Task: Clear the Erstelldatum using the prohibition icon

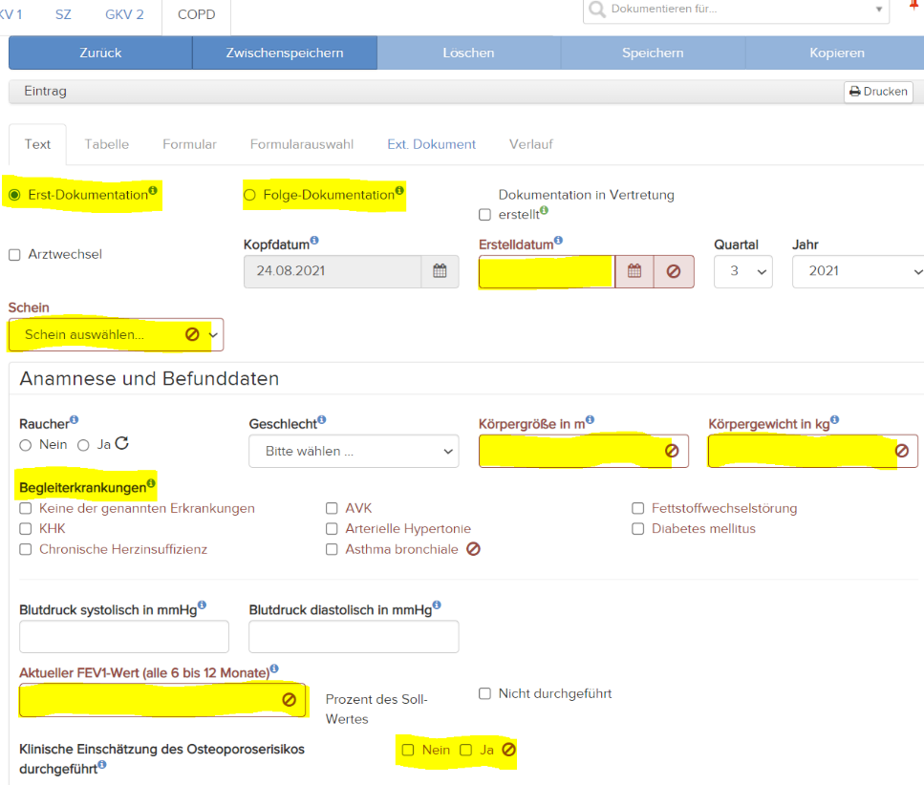Action: click(673, 271)
